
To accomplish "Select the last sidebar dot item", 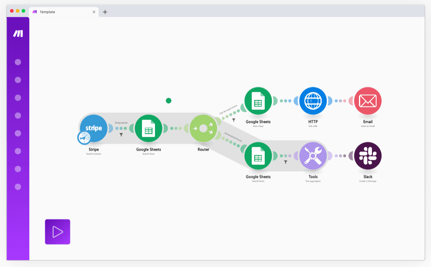I will [x=18, y=187].
